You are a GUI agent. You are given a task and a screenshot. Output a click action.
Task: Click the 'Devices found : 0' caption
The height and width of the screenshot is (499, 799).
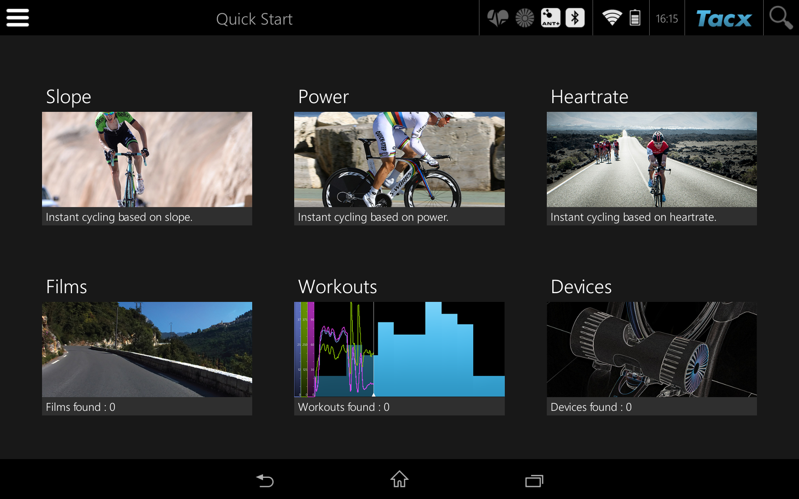pos(591,407)
